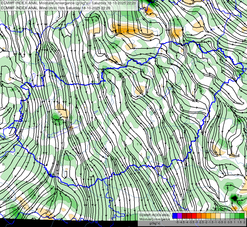
Task: Click the light orange swatch between -1.5 and -1
Action: [213, 216]
